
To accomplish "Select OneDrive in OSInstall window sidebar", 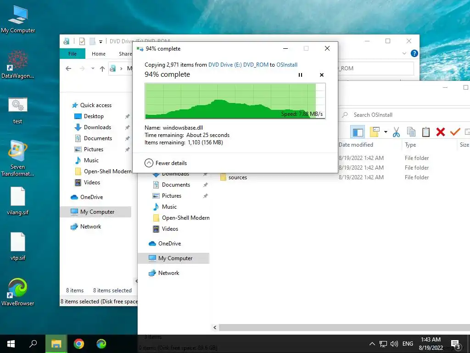I will [x=165, y=244].
